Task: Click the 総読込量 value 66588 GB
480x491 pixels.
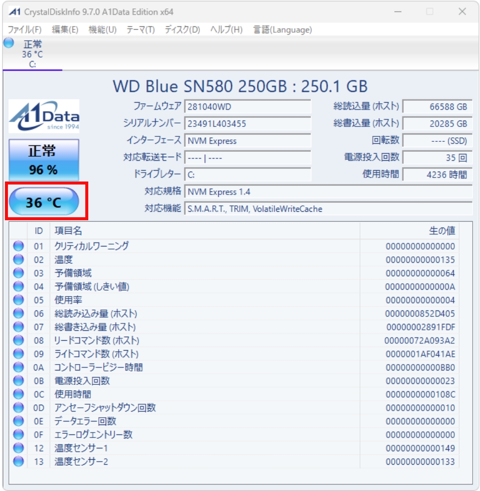Action: 437,107
